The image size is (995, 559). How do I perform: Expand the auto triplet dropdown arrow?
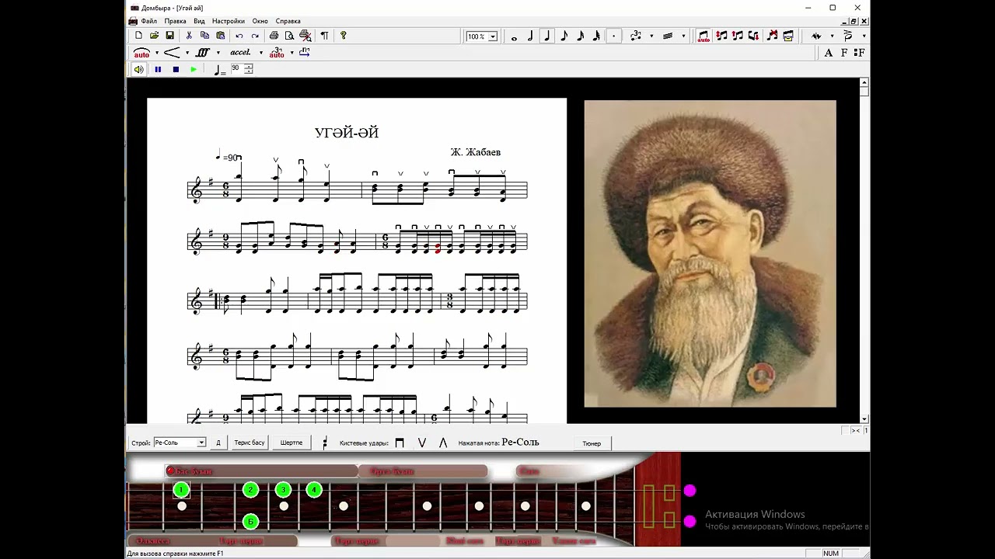pos(292,53)
